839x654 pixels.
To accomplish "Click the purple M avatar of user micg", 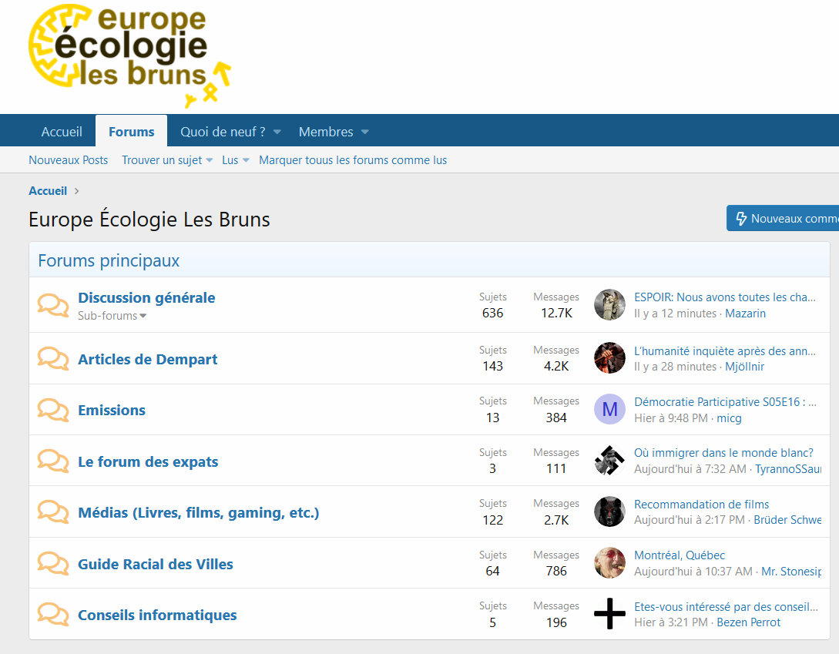I will [x=609, y=409].
